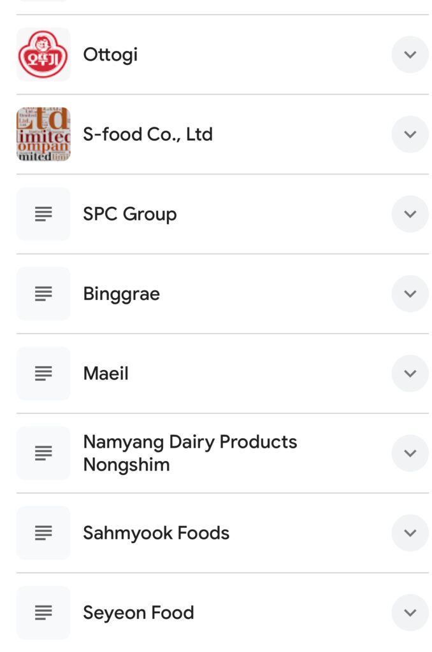432x652 pixels.
Task: Expand the Ottogi entry chevron
Action: pyautogui.click(x=410, y=55)
